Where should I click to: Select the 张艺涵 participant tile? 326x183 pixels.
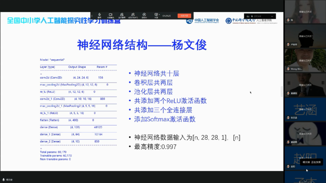[x=305, y=109]
